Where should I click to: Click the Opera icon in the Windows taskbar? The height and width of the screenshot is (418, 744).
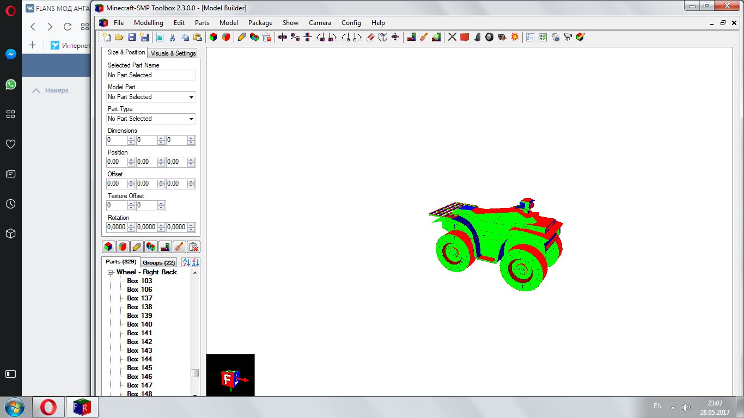pos(48,407)
